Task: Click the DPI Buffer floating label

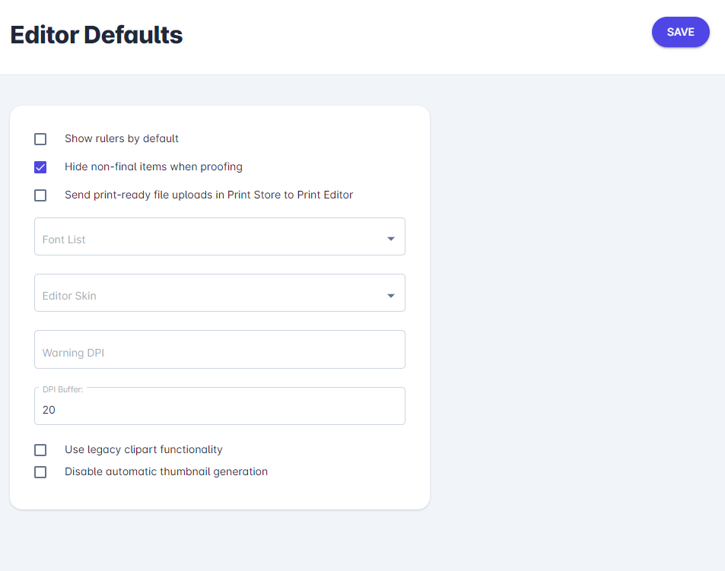Action: (63, 389)
